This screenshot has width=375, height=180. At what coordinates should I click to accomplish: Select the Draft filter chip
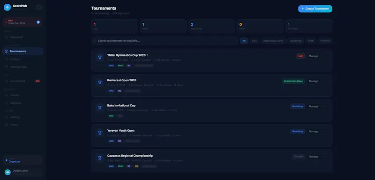[311, 41]
